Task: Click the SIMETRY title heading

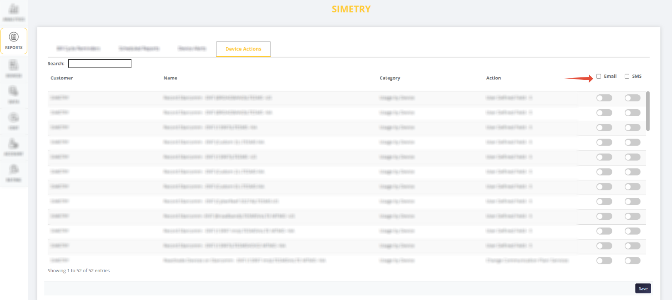Action: pos(351,9)
